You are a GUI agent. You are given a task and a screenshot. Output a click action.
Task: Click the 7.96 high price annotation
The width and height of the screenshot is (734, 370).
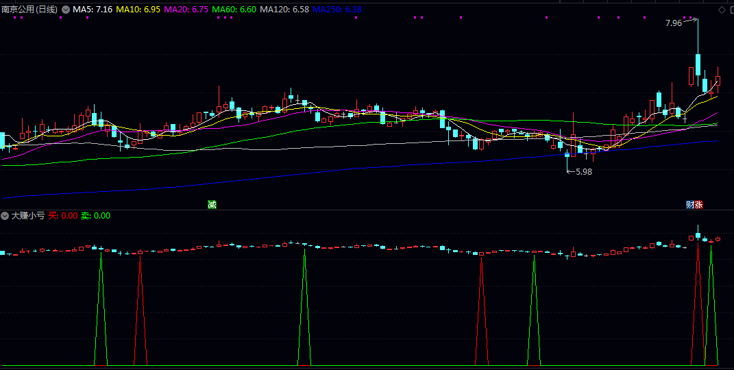[x=673, y=23]
